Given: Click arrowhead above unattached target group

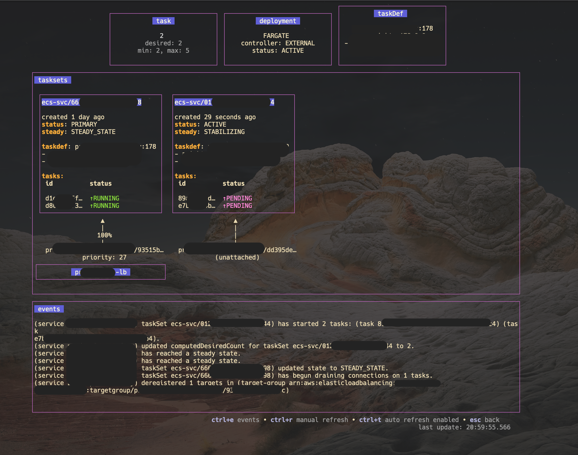Looking at the screenshot, I should click(x=235, y=221).
